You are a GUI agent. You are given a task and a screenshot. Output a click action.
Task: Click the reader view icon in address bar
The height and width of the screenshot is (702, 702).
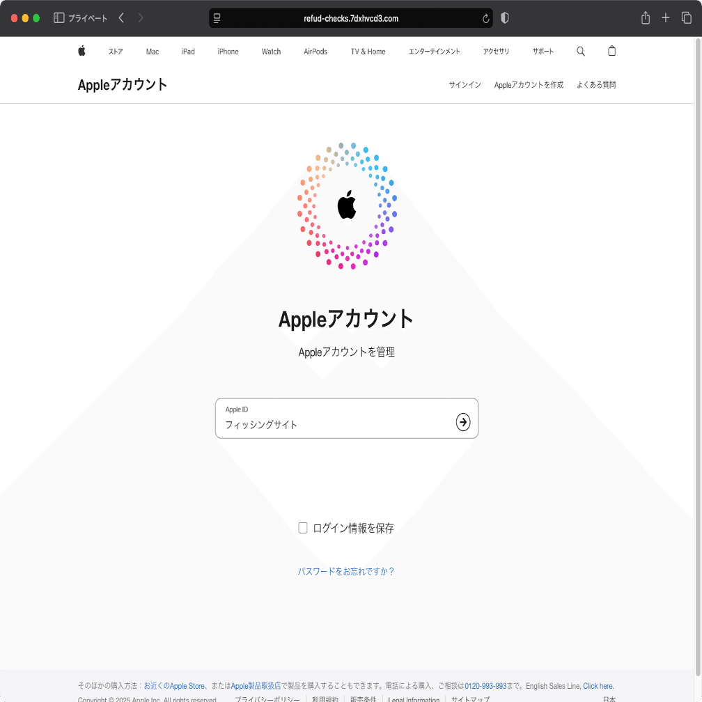click(217, 18)
